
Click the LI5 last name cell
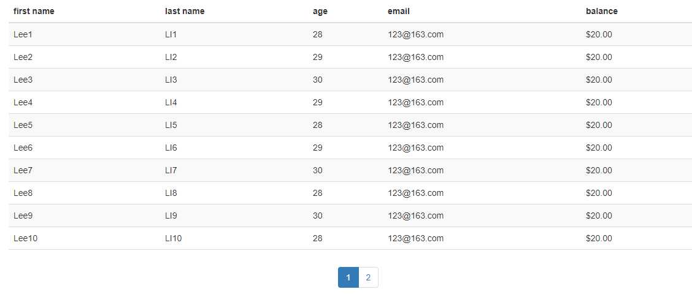pyautogui.click(x=171, y=125)
